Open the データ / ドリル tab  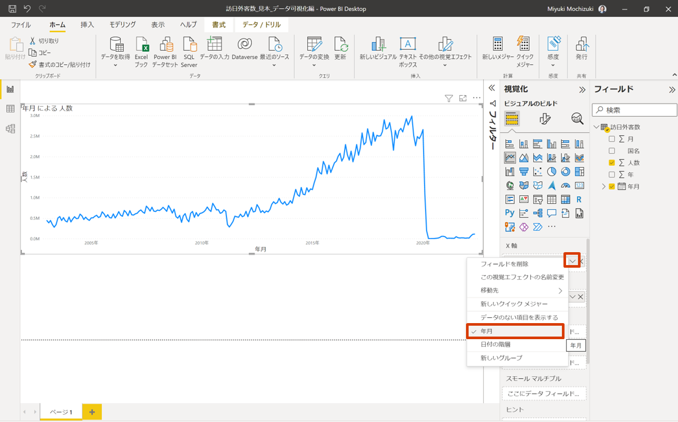(262, 25)
